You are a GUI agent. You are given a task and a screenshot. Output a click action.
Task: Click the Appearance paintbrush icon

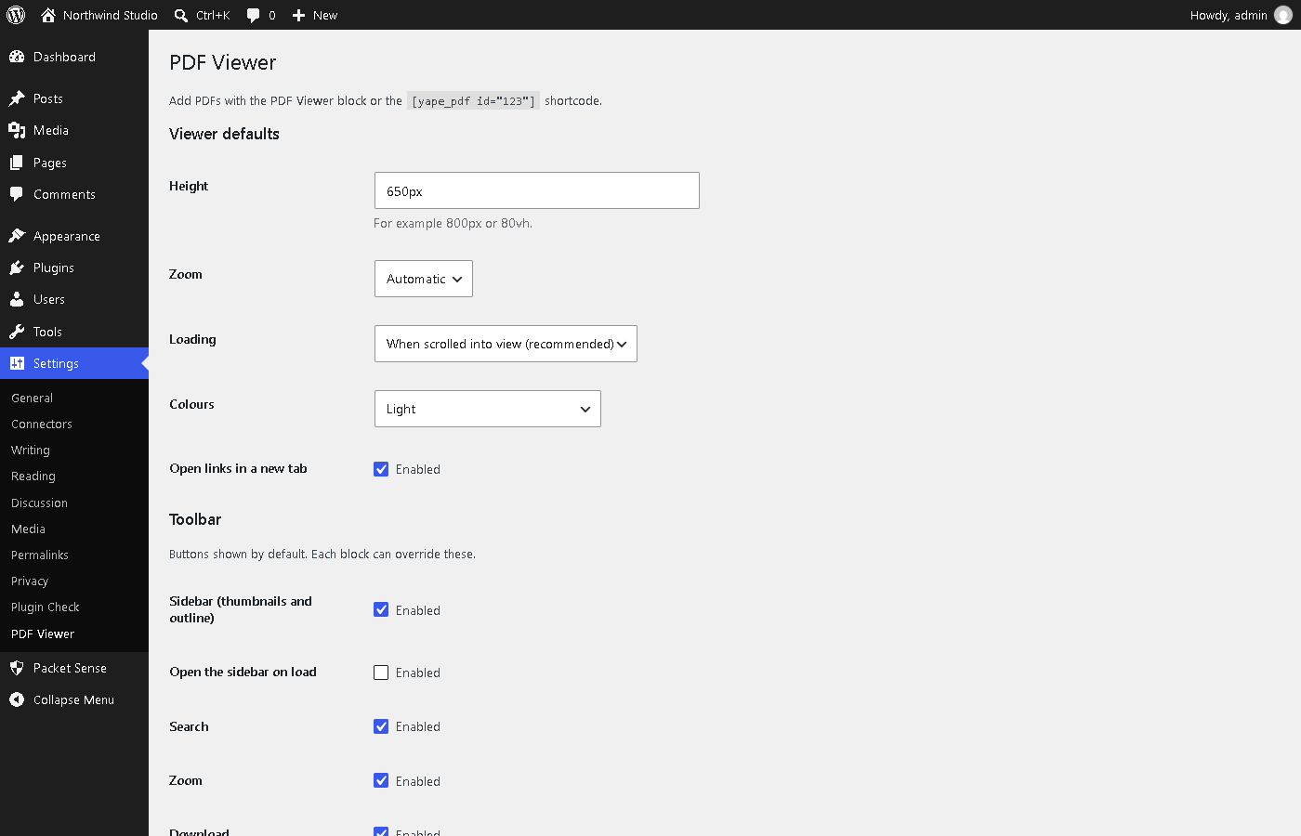pos(17,236)
